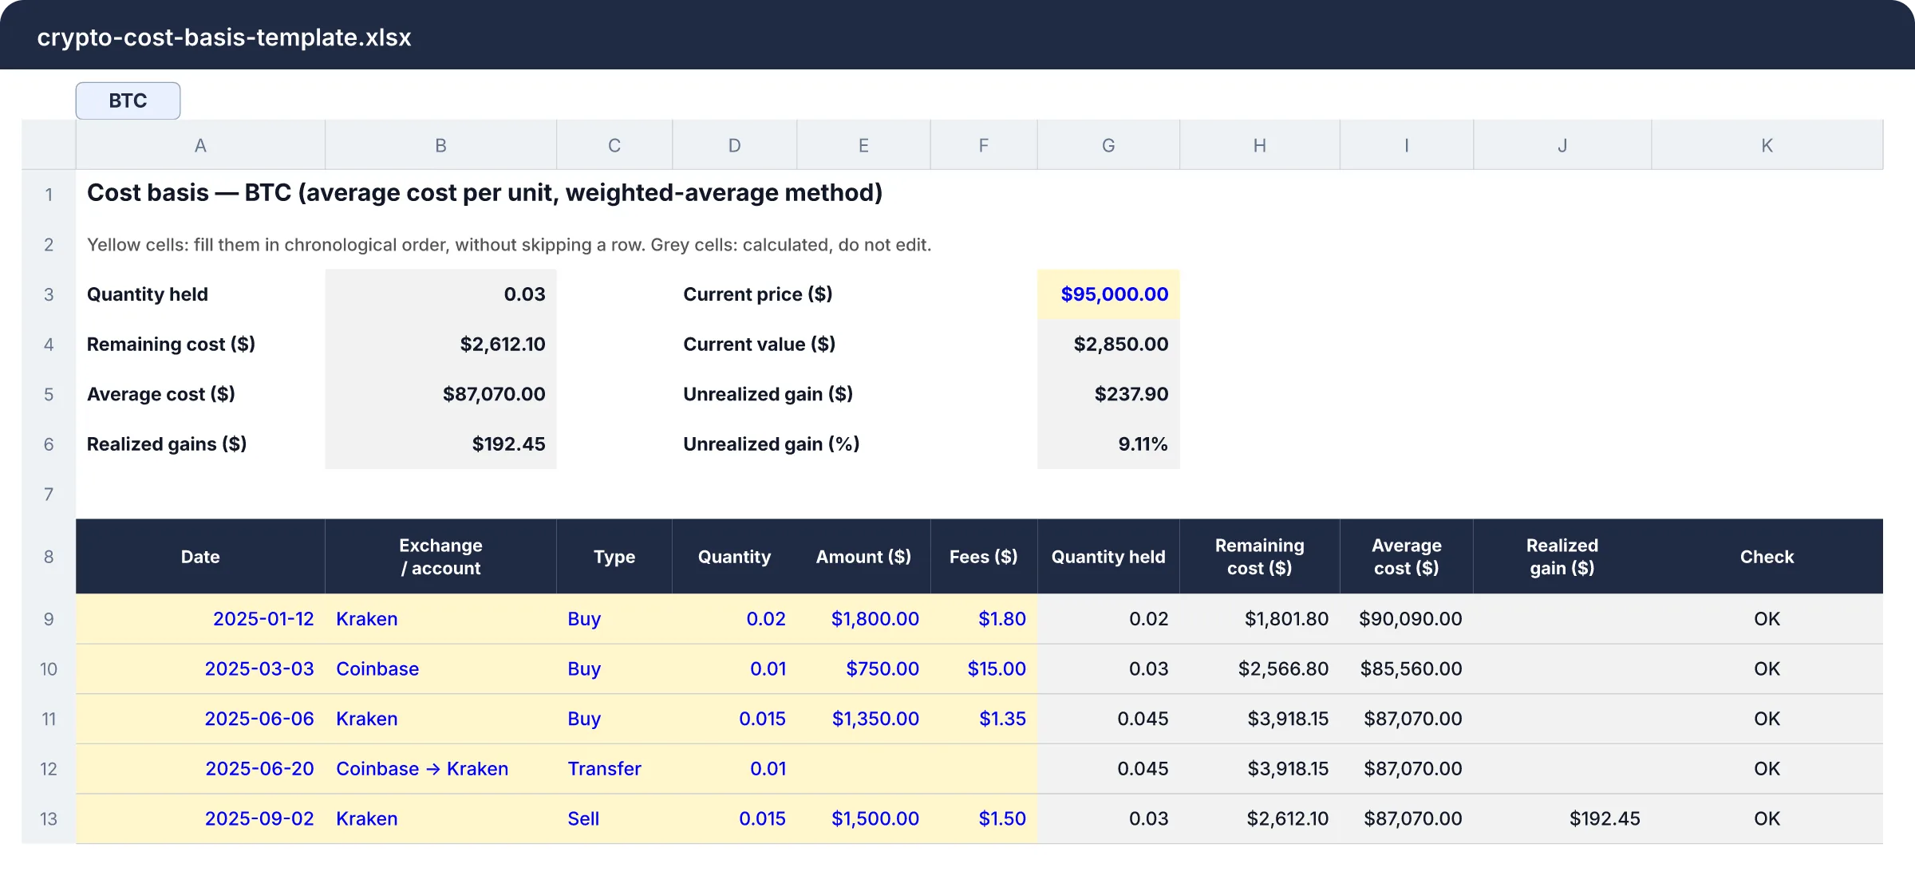
Task: Click the Current value $2,850.00 cell
Action: 1108,344
